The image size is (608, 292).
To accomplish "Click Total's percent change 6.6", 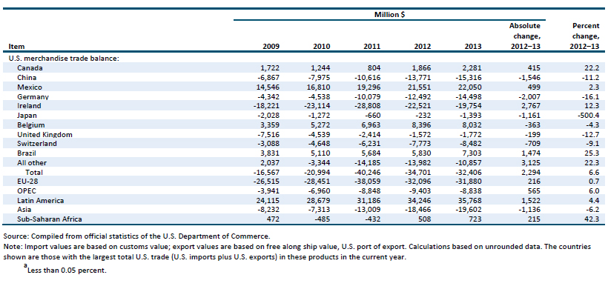I will coord(595,172).
